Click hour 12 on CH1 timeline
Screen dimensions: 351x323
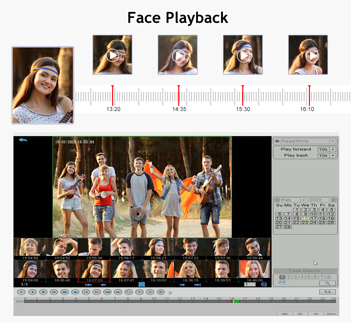180,301
